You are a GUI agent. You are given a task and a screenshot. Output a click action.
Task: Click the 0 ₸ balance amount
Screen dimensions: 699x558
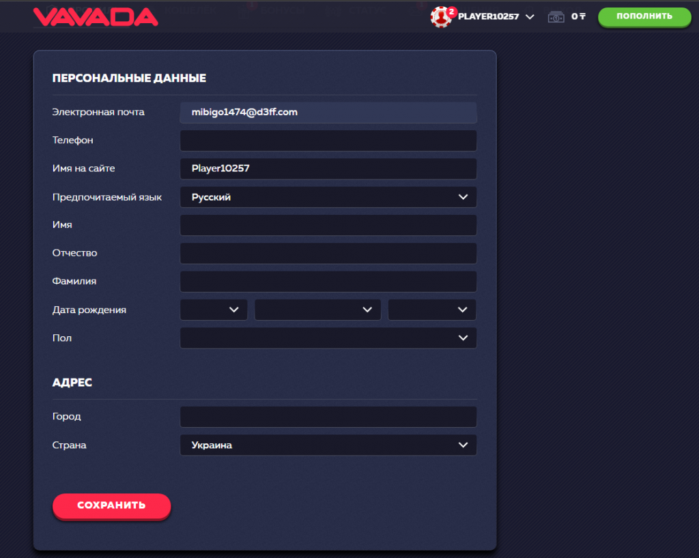[x=578, y=16]
